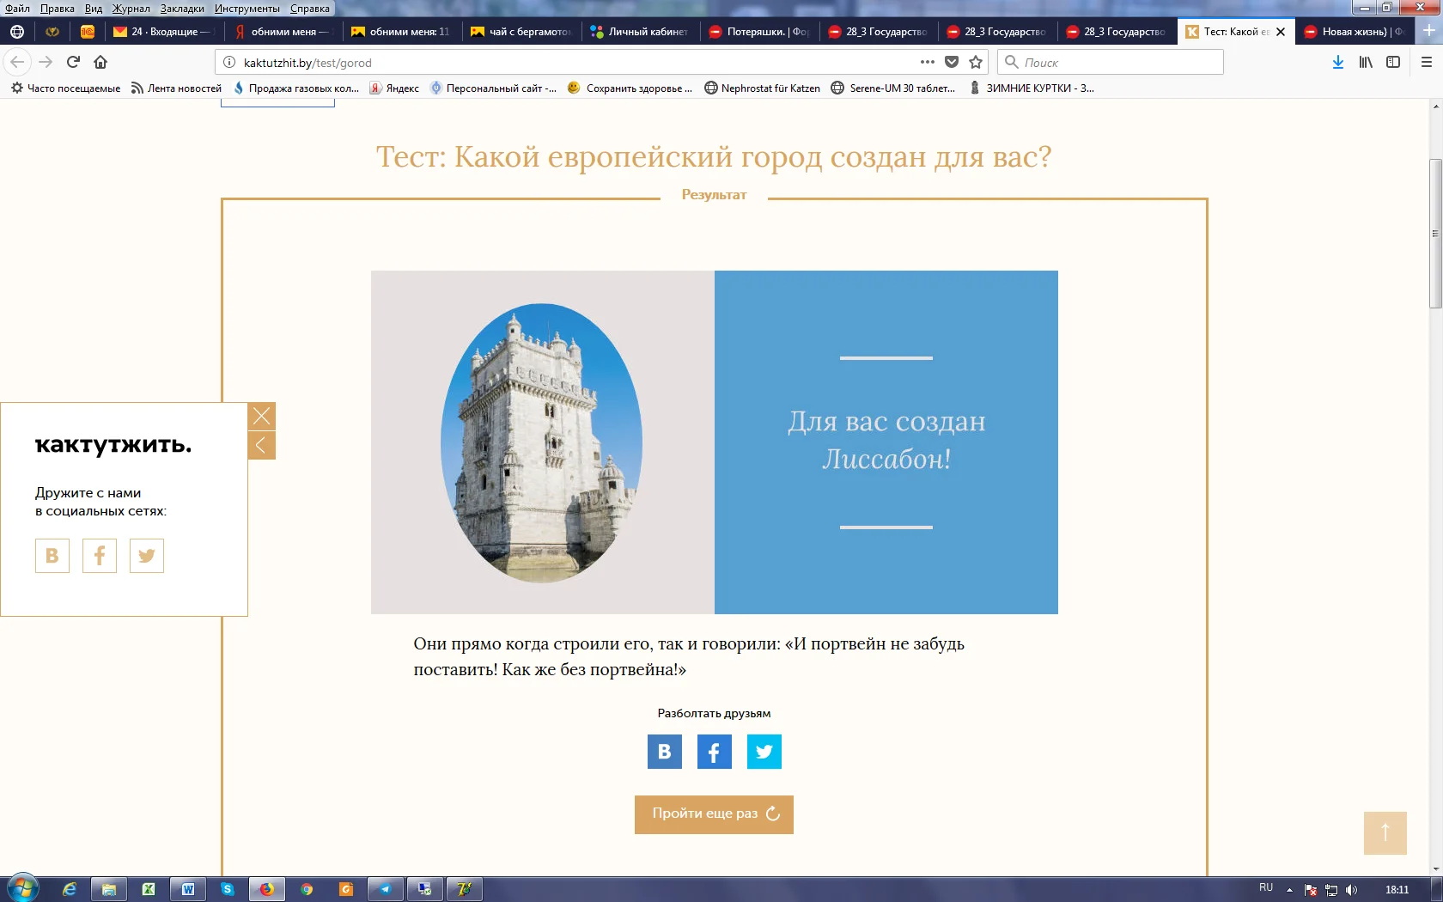Switch to the обними меня: 11 tab
The width and height of the screenshot is (1443, 902).
[401, 32]
